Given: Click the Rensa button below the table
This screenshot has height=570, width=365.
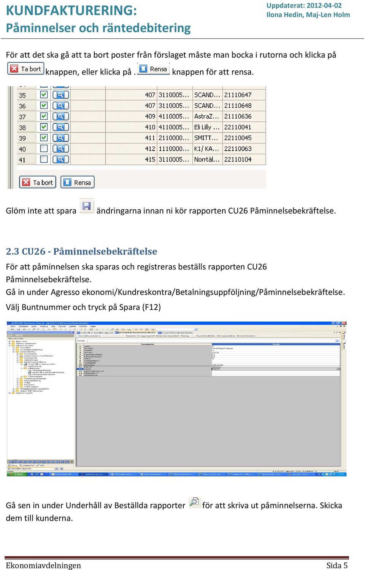Looking at the screenshot, I should [x=78, y=182].
